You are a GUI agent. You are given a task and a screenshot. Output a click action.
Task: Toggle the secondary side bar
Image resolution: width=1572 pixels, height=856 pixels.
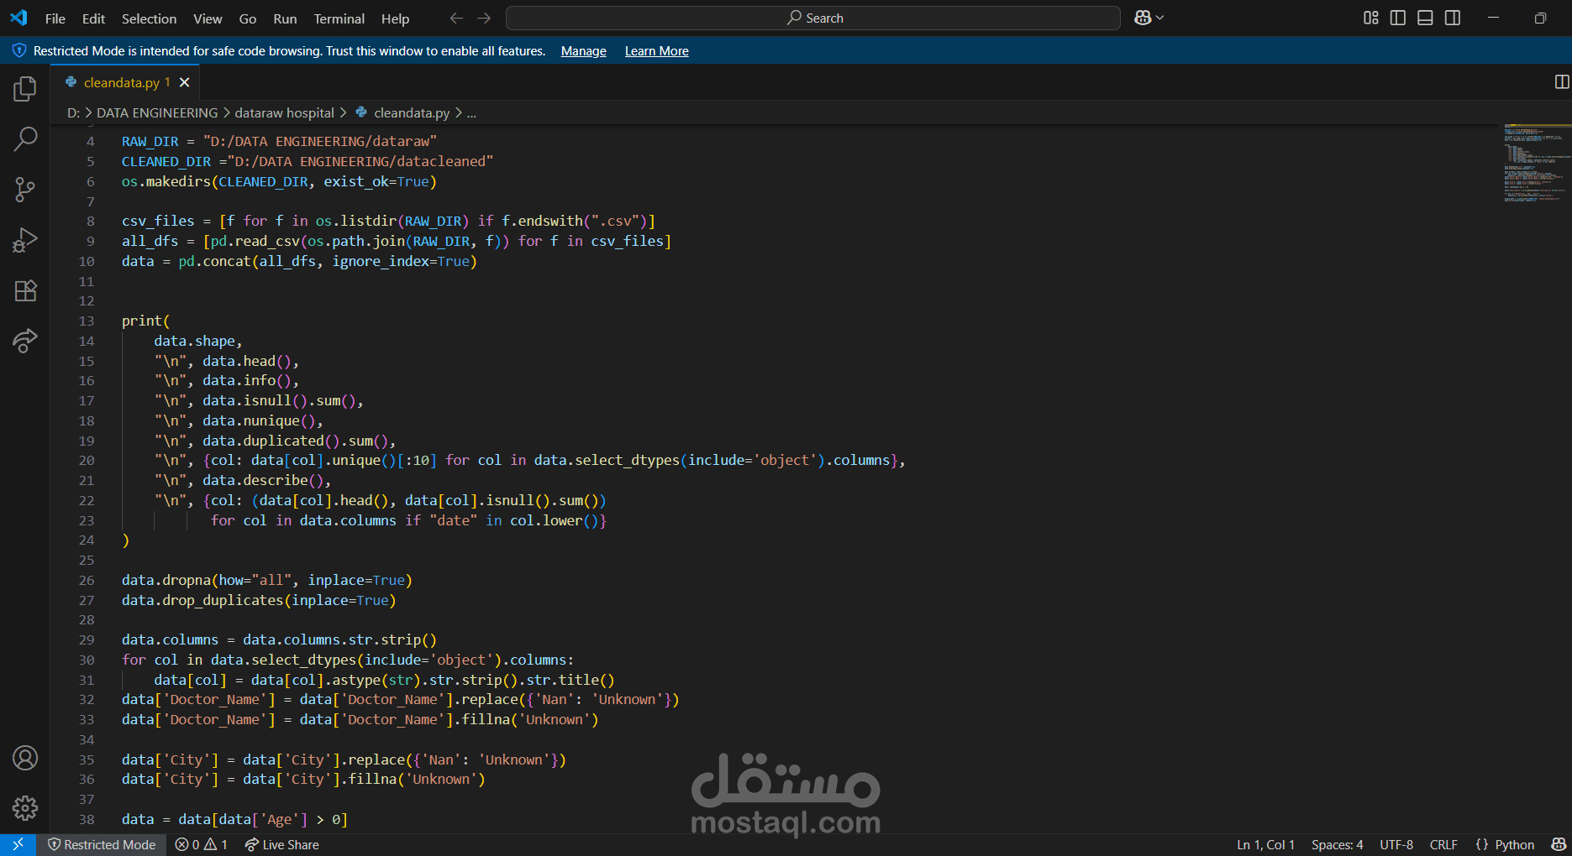click(1453, 18)
